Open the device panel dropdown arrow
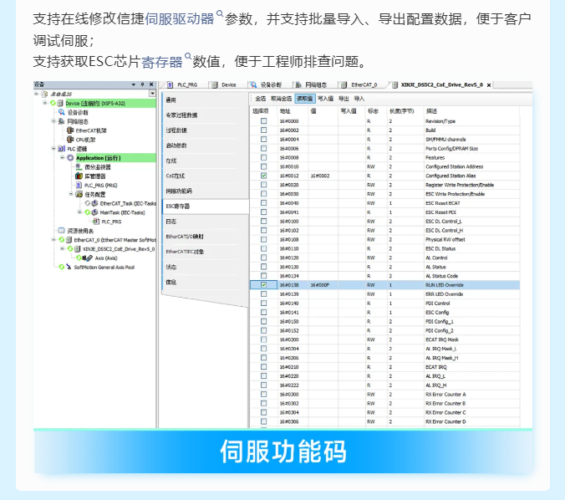The image size is (565, 500). (x=133, y=84)
